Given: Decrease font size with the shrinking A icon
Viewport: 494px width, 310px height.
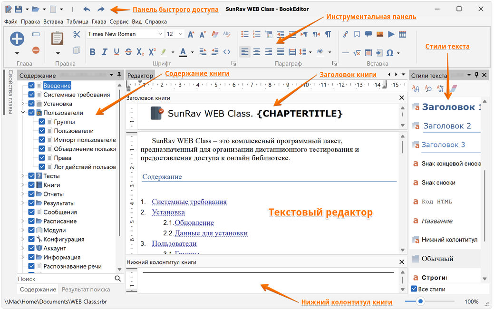Looking at the screenshot, I should (203, 34).
